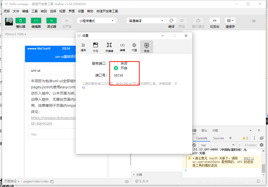Show more devtools tabs chevron
The image size is (268, 187).
tap(230, 138)
